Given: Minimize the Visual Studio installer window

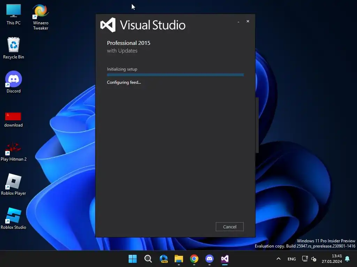Looking at the screenshot, I should (238, 21).
